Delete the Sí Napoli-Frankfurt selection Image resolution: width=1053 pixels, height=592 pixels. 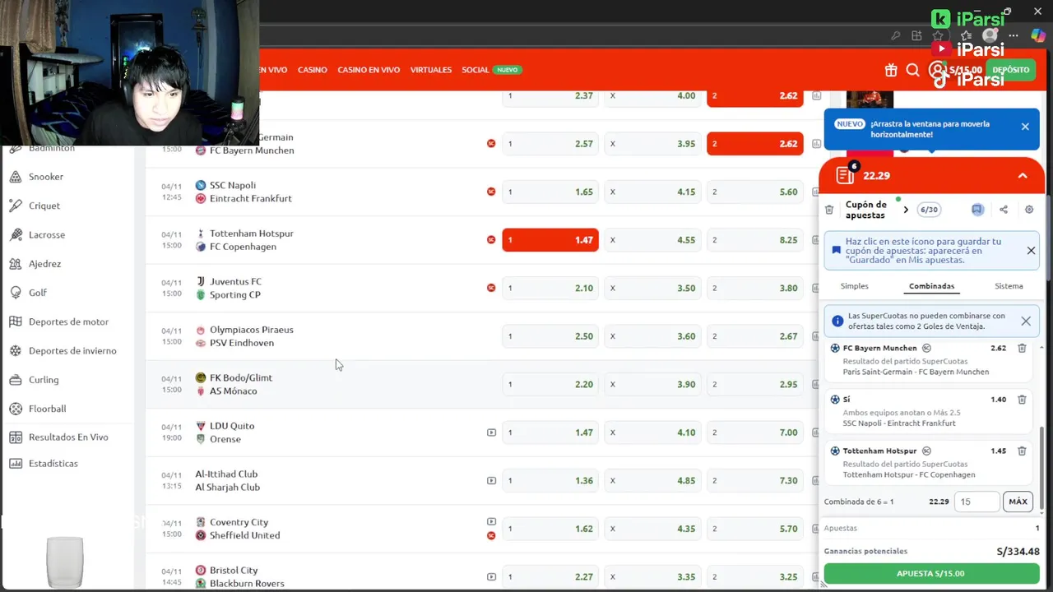tap(1022, 400)
